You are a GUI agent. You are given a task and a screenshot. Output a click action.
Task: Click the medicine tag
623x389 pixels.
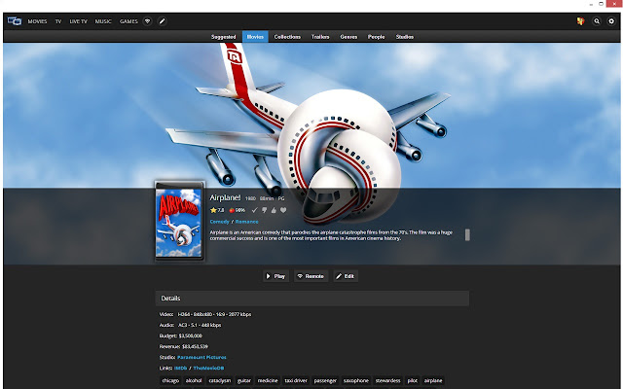268,380
